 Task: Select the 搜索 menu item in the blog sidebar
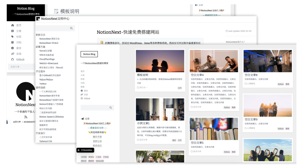(x=82, y=87)
